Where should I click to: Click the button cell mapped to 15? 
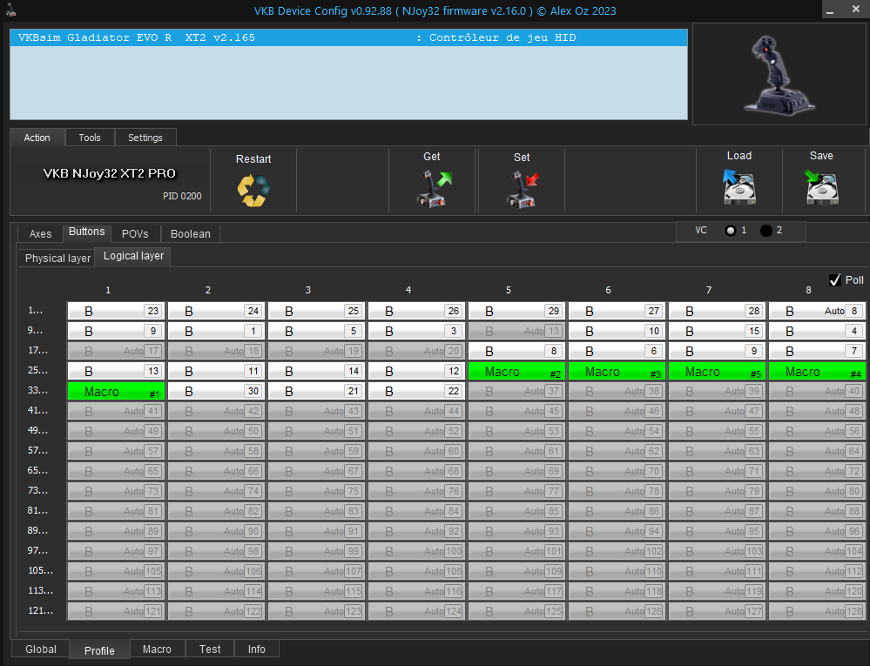(717, 331)
